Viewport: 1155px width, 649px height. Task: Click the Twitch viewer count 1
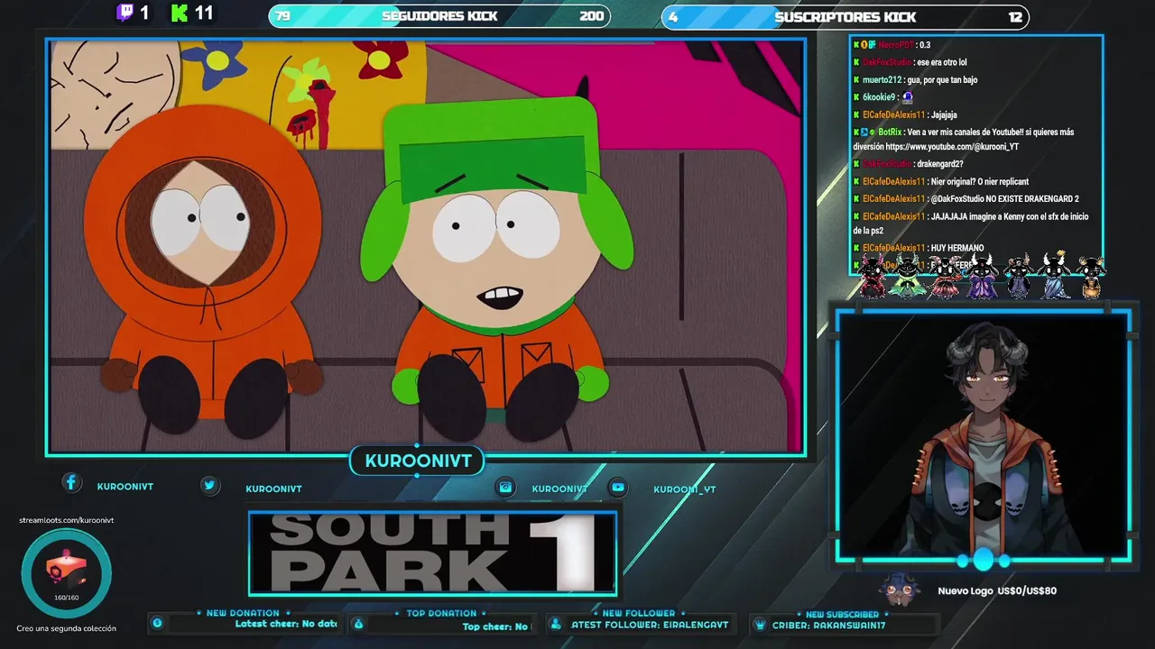click(144, 13)
